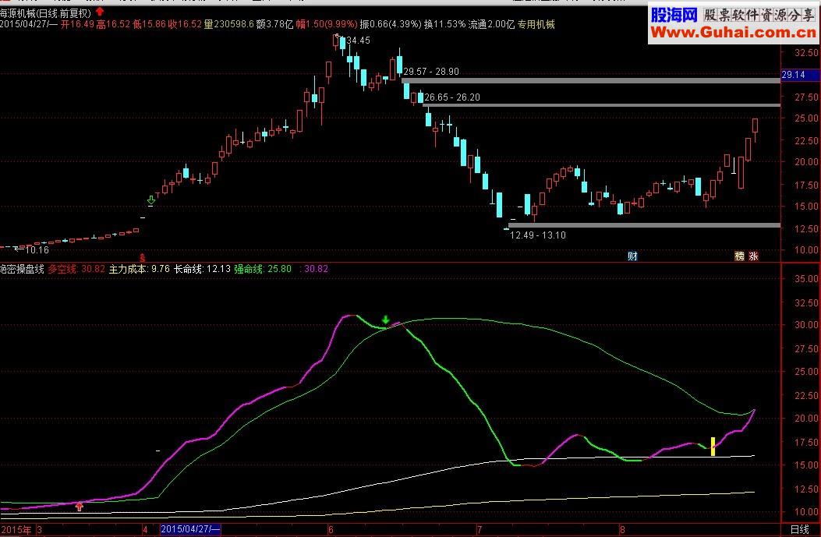Click the close price 收16.52 value
This screenshot has width=821, height=537.
click(184, 24)
